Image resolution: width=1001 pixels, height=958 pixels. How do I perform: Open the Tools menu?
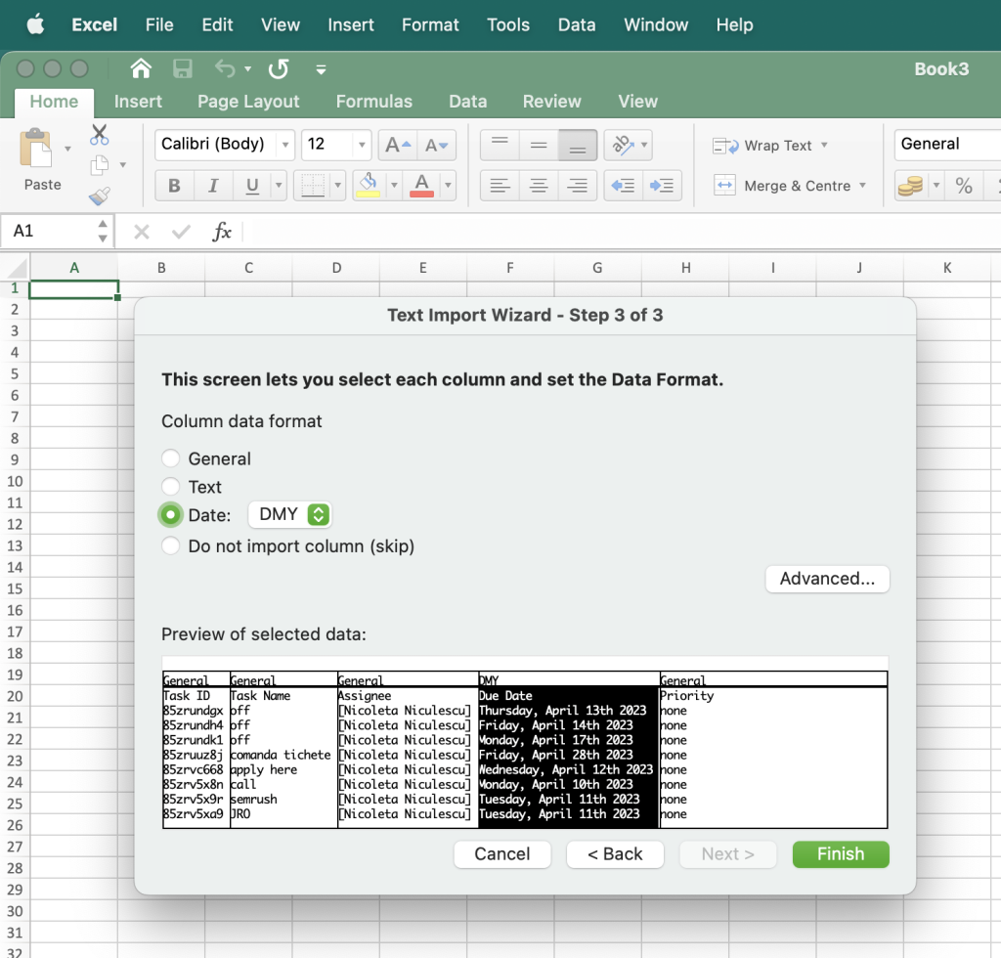[x=508, y=24]
